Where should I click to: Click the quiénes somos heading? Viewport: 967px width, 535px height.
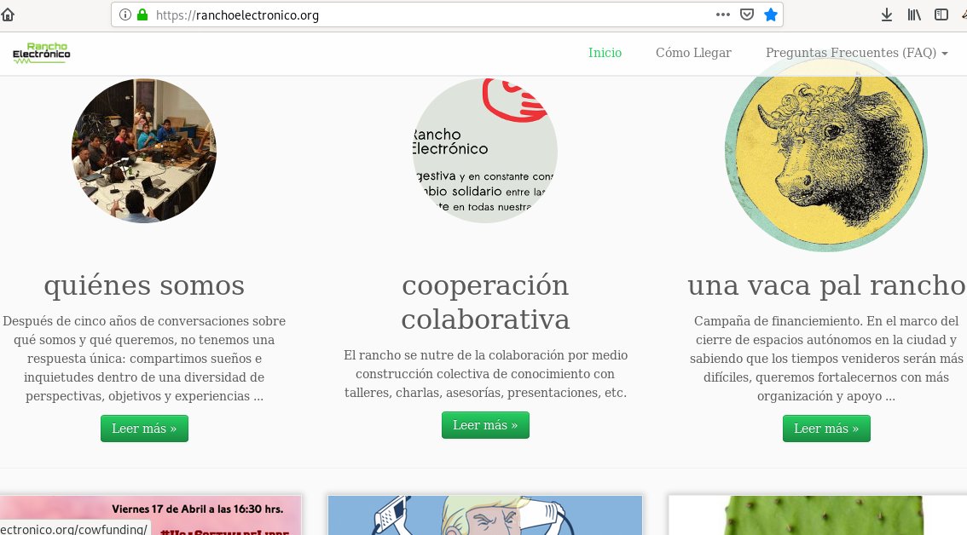coord(144,285)
